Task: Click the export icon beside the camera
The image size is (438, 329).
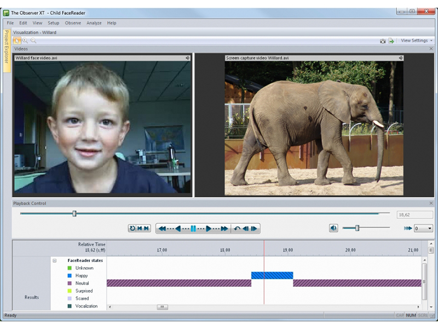Action: tap(391, 41)
